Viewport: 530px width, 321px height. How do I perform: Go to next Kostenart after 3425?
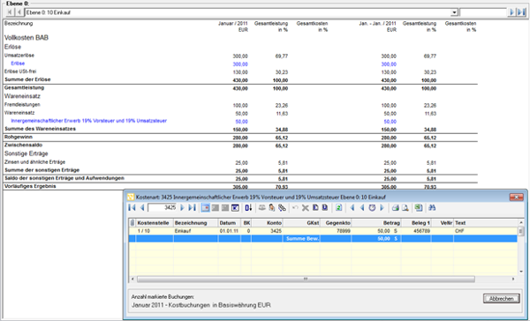click(182, 207)
